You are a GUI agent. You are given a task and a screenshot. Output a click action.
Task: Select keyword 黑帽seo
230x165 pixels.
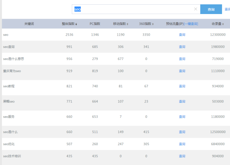pyautogui.click(x=9, y=101)
